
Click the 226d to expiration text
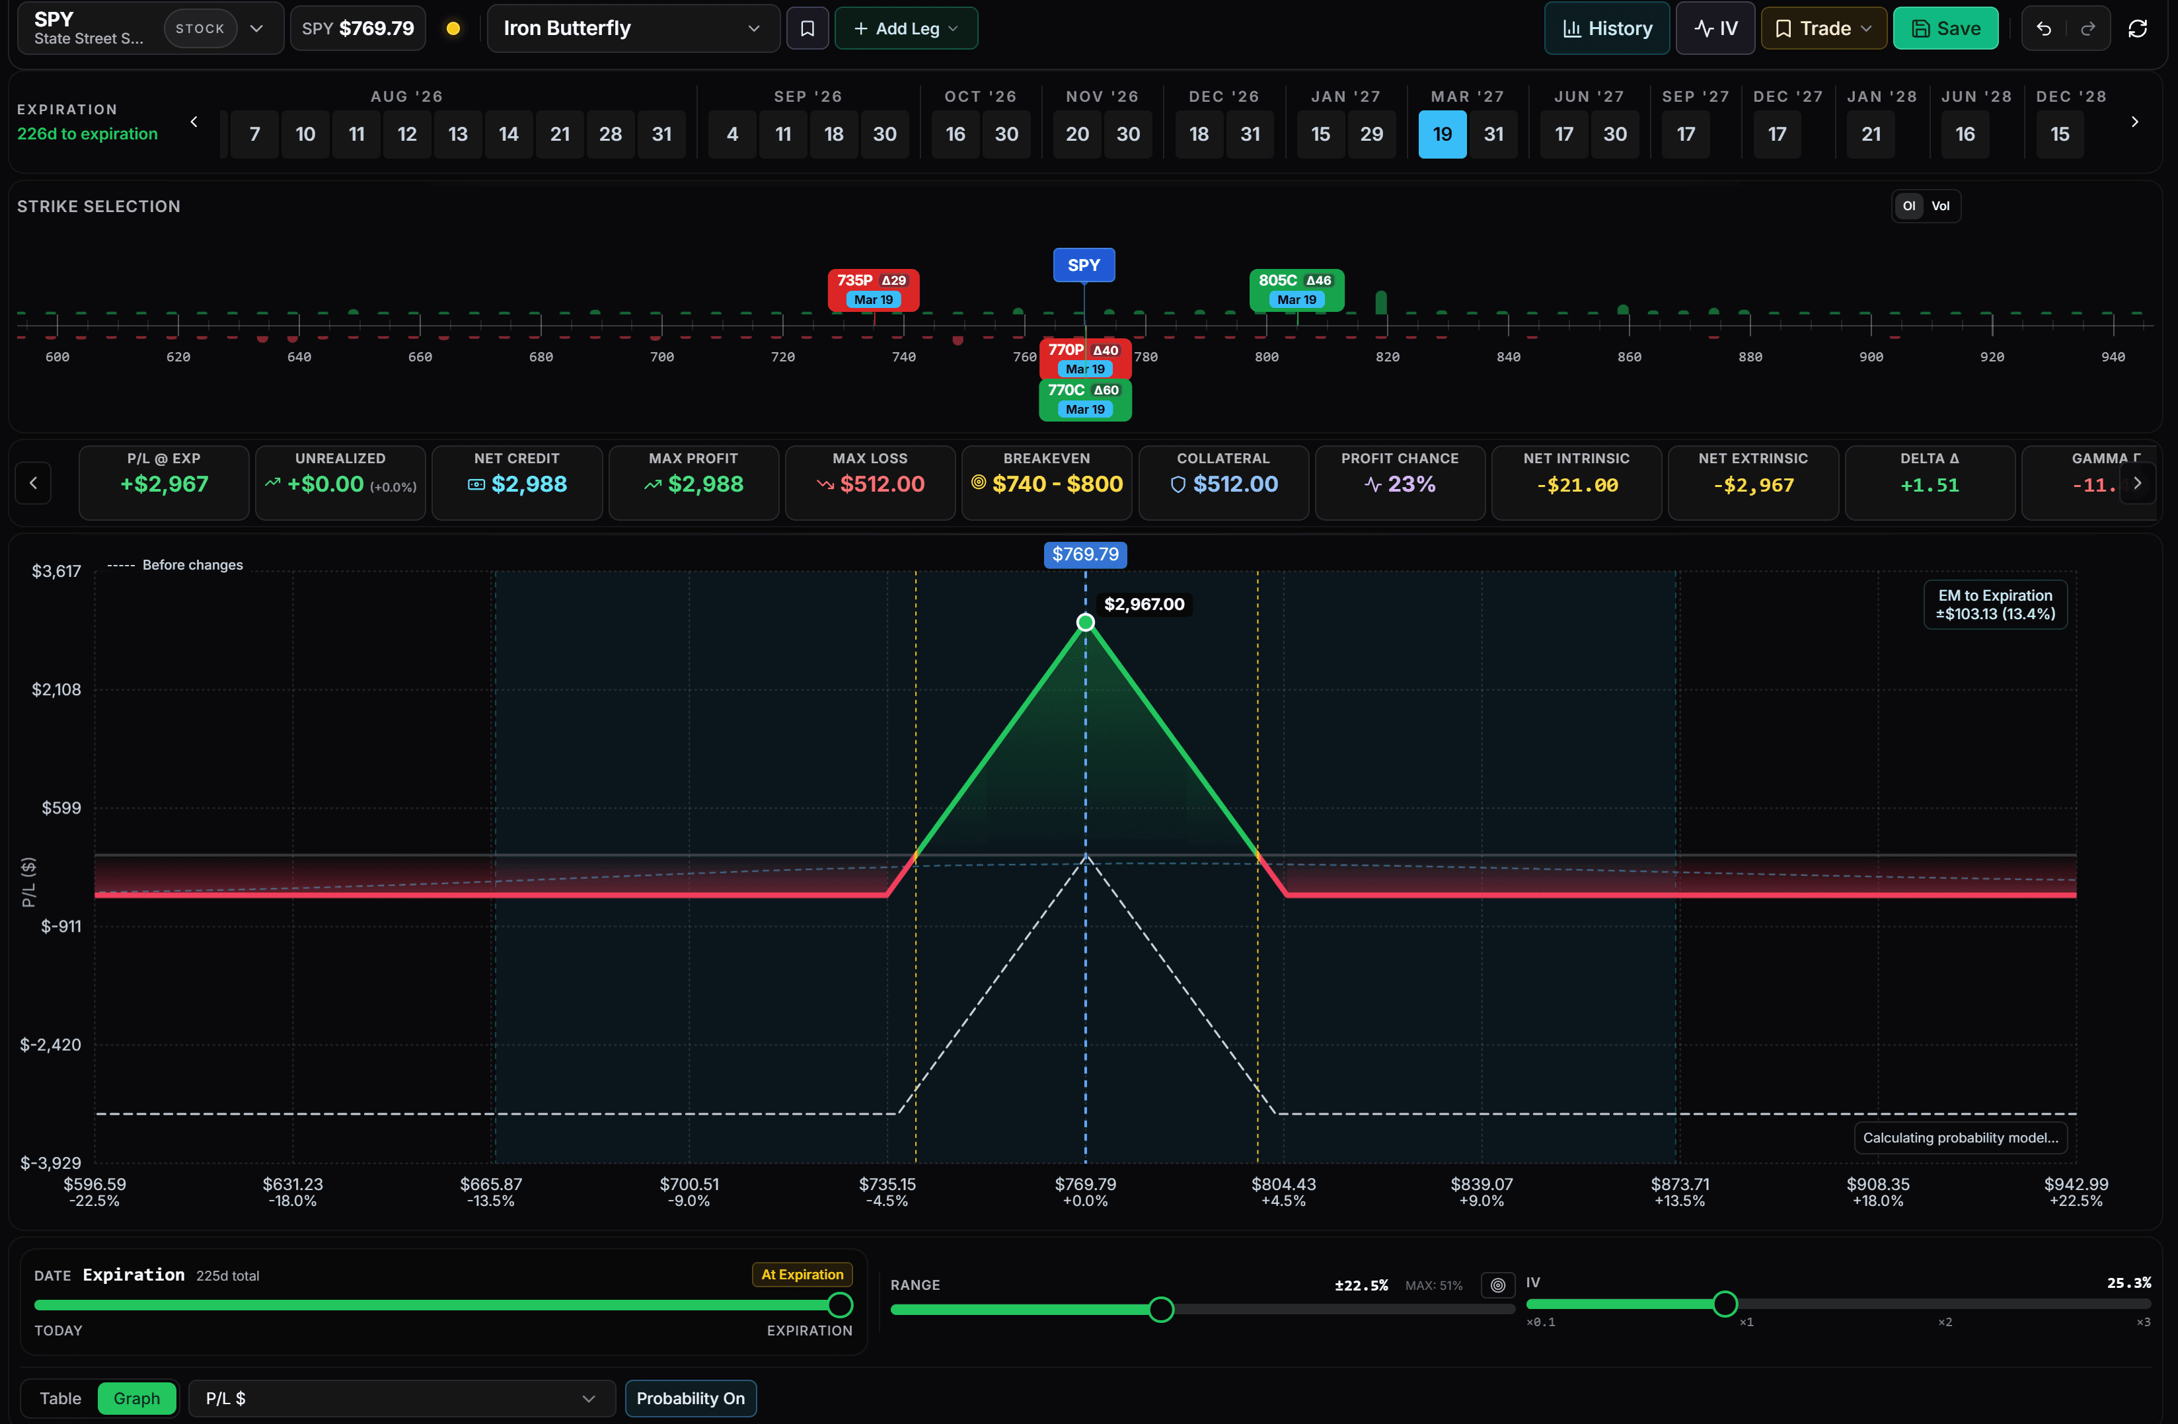[x=87, y=133]
